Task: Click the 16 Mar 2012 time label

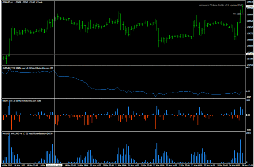Action: 7,165
